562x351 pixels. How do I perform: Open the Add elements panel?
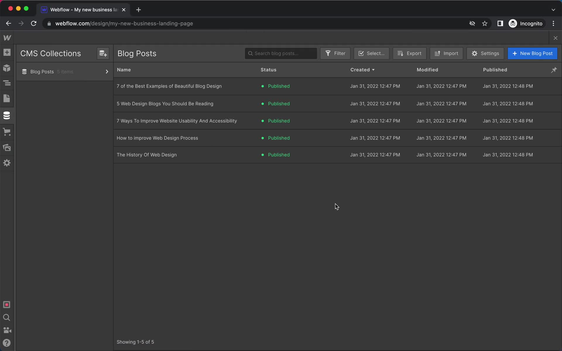(7, 52)
